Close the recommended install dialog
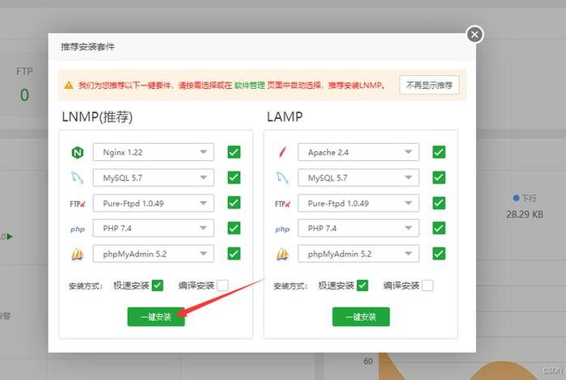Image resolution: width=566 pixels, height=380 pixels. tap(475, 35)
